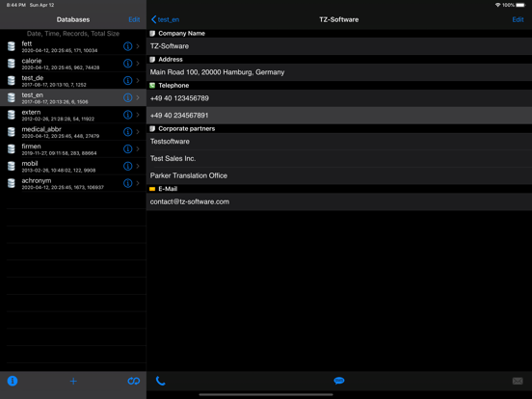The width and height of the screenshot is (532, 399).
Task: Tap the email contact@tz-software.com
Action: (x=339, y=201)
